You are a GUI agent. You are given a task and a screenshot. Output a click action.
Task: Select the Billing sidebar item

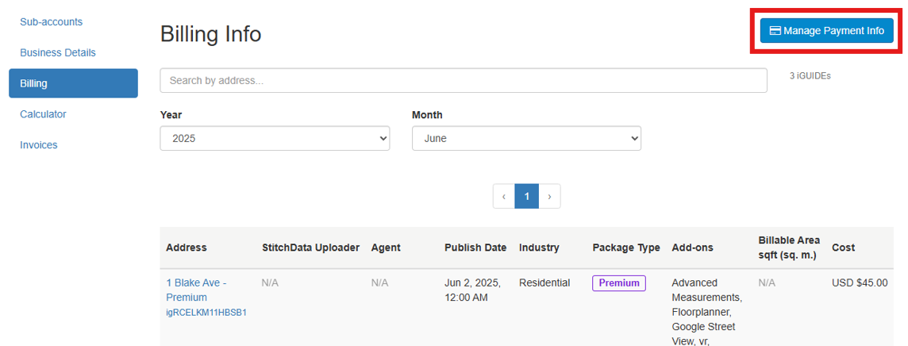73,83
